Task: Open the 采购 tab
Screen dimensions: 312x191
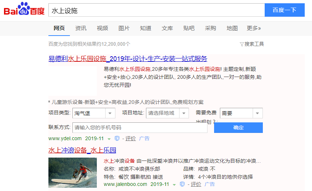Action: [x=210, y=28]
